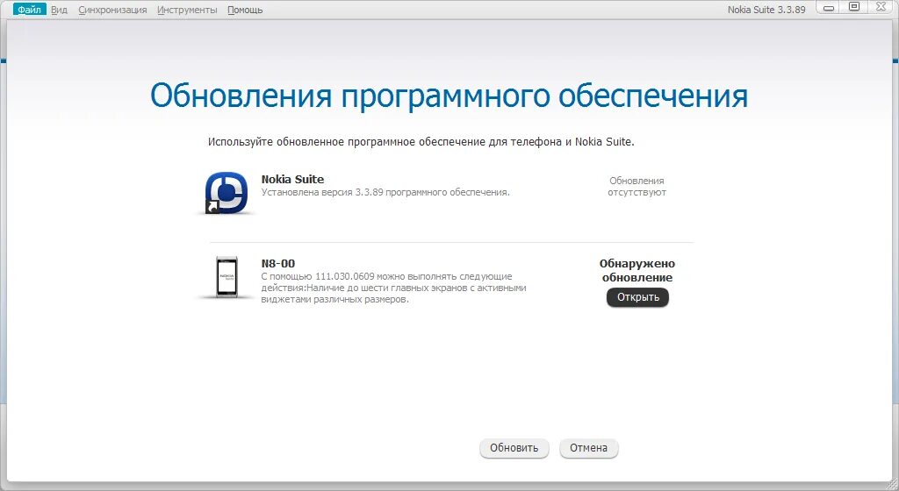This screenshot has width=899, height=491.
Task: Open the Помощь menu
Action: point(245,10)
